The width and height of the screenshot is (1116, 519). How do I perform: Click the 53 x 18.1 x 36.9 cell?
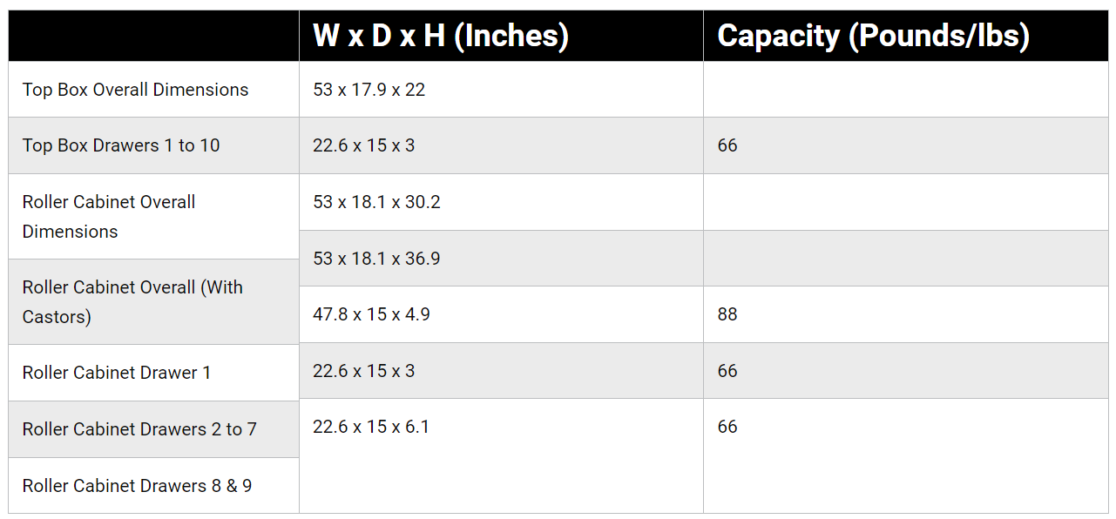501,259
